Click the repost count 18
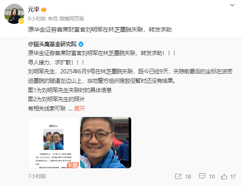242x190 pixels. click(188, 176)
